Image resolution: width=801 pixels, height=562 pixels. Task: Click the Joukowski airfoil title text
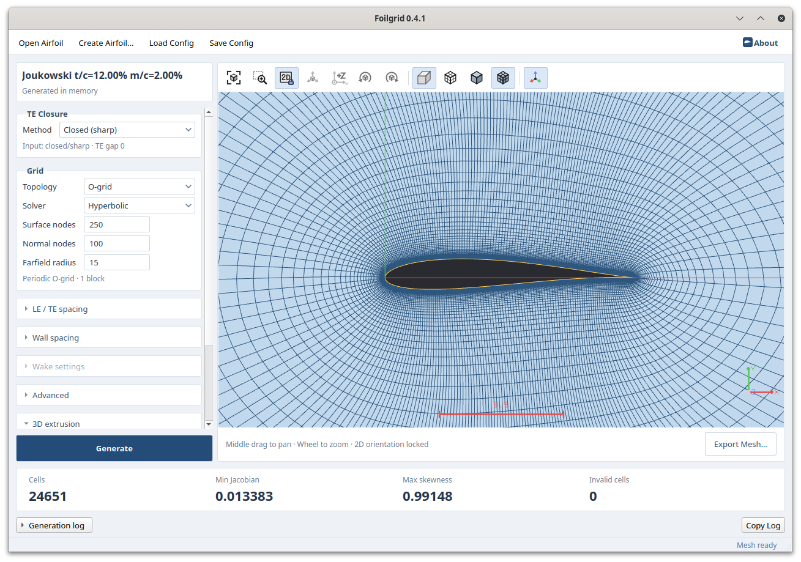point(102,75)
